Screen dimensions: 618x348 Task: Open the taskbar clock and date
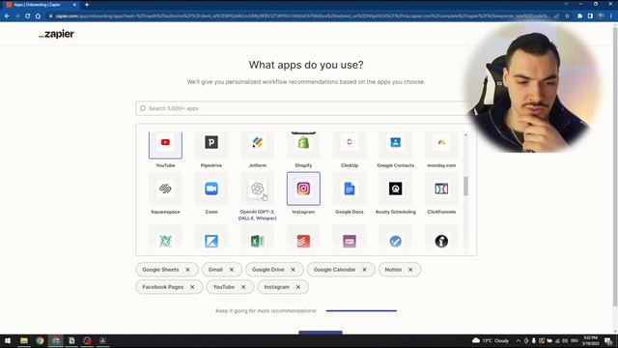[590, 340]
